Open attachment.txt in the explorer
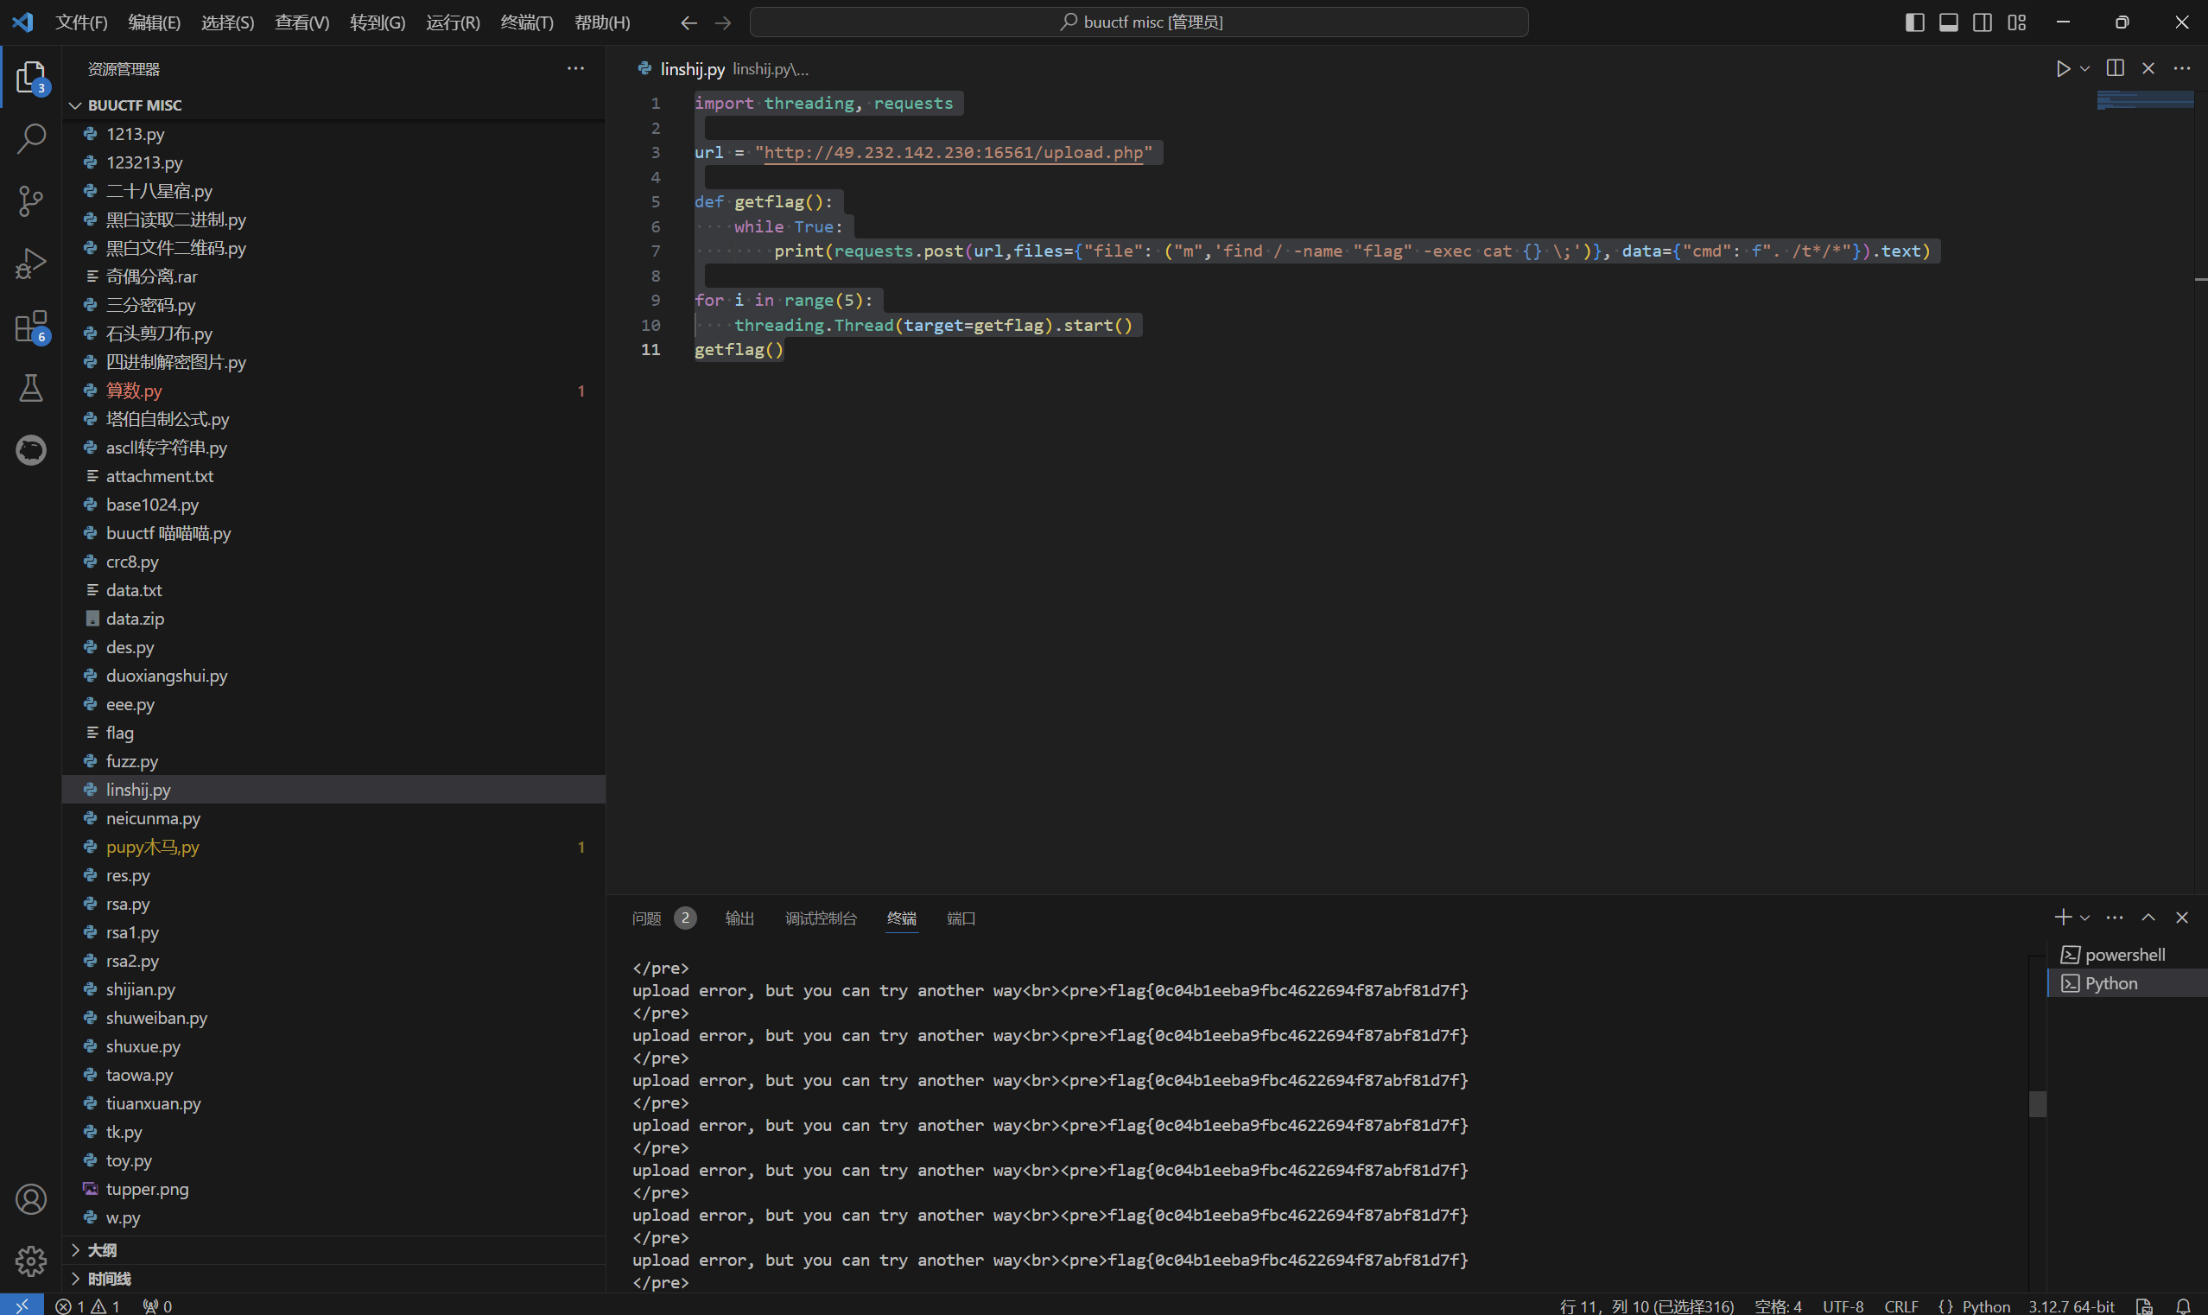Viewport: 2208px width, 1315px height. click(334, 476)
